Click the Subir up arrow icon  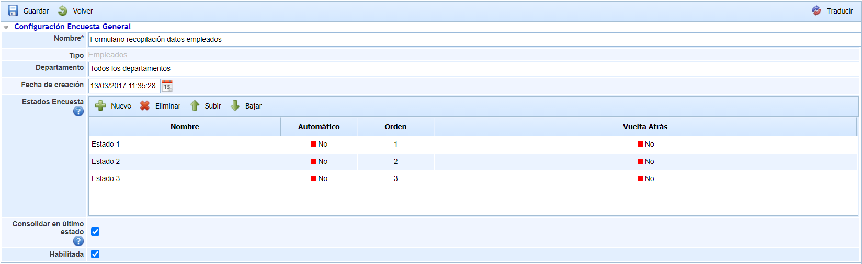(x=195, y=106)
